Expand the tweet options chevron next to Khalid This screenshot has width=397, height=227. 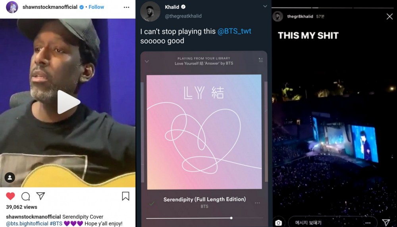tap(265, 6)
